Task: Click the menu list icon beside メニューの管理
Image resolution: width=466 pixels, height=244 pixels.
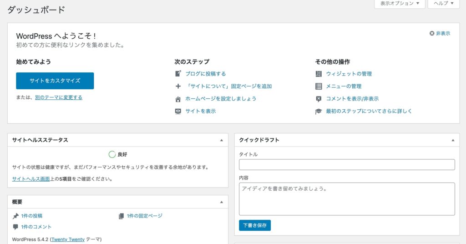Action: click(319, 86)
